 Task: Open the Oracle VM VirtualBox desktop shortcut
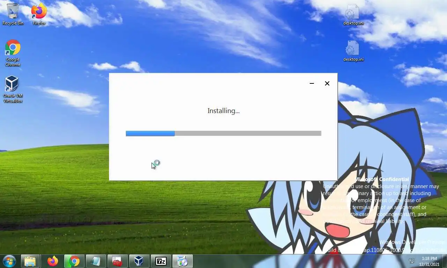pos(13,89)
